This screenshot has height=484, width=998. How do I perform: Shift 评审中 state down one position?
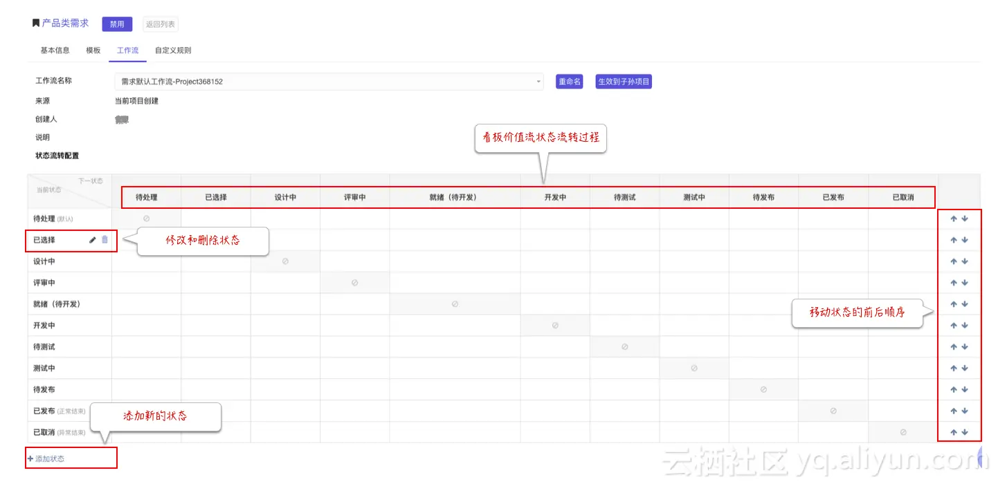965,283
